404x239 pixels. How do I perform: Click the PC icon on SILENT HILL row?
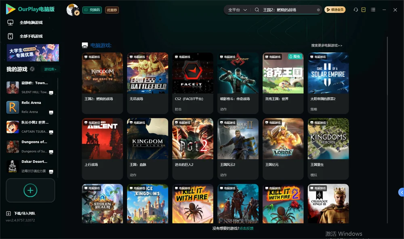point(51,93)
